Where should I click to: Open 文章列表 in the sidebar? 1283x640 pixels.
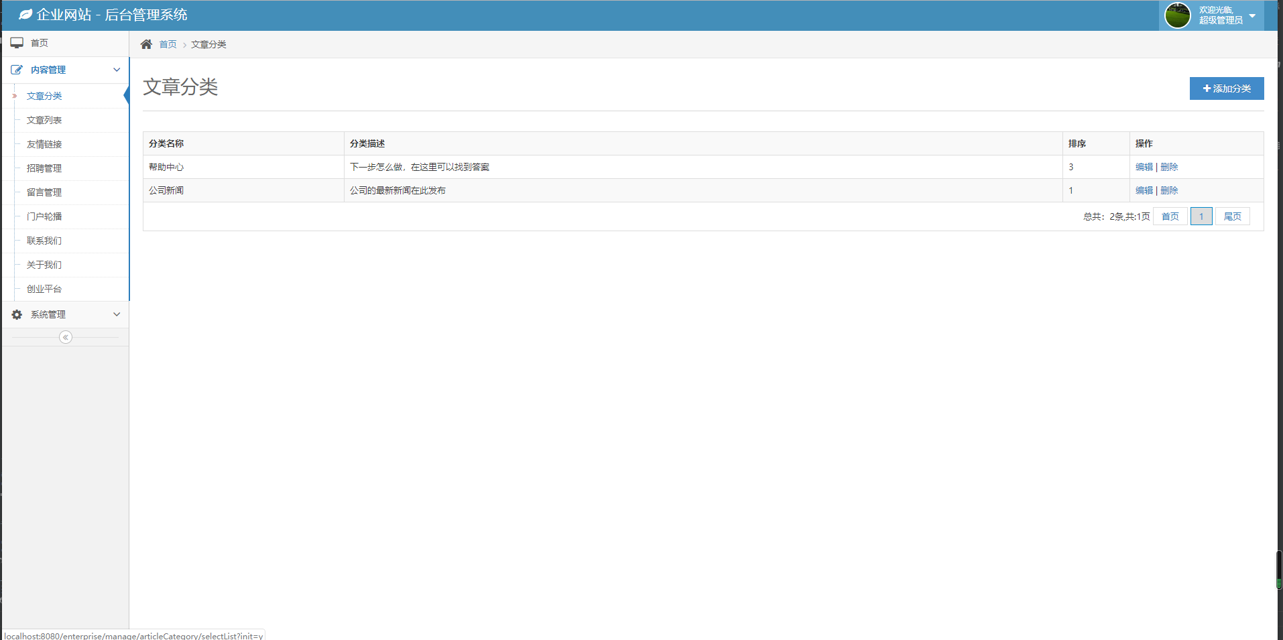(66, 120)
